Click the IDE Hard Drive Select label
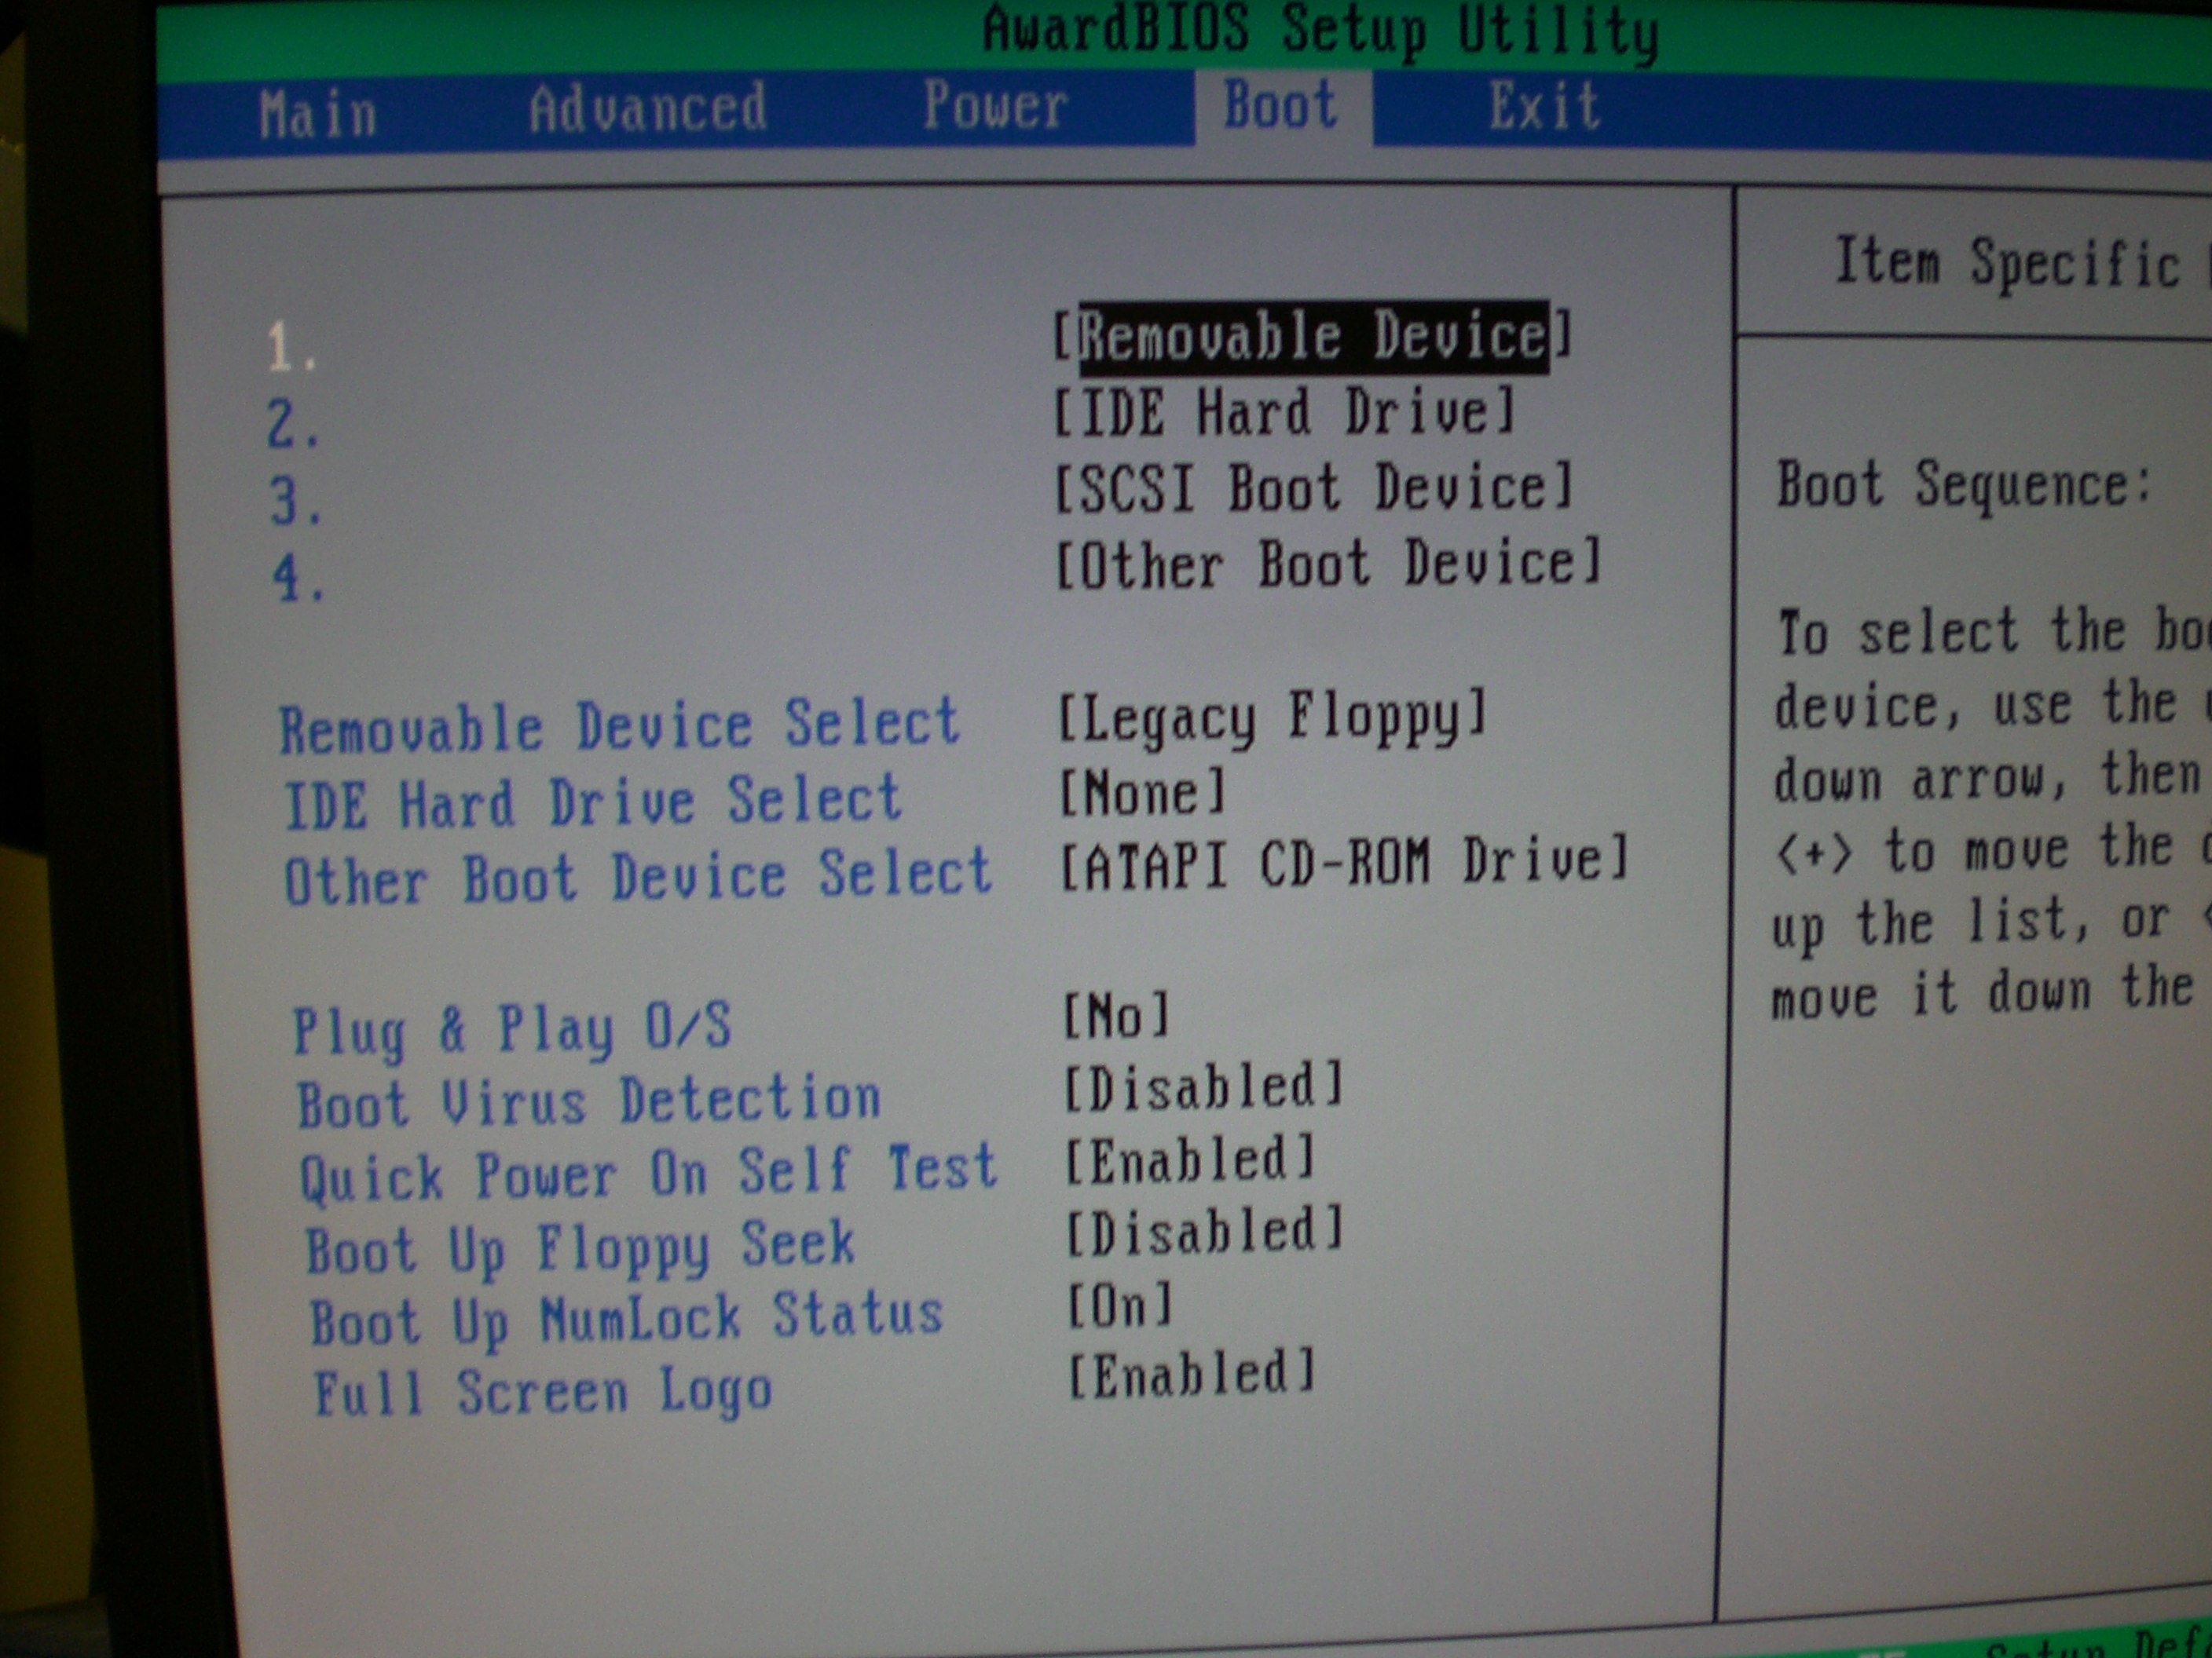The height and width of the screenshot is (1658, 2212). (594, 802)
